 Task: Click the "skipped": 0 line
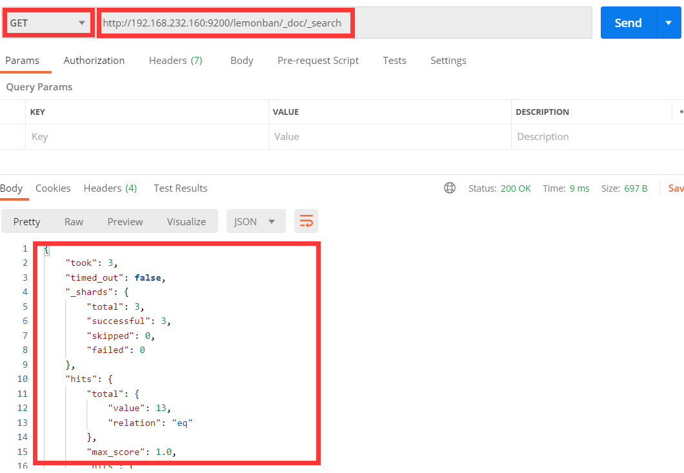tap(121, 336)
